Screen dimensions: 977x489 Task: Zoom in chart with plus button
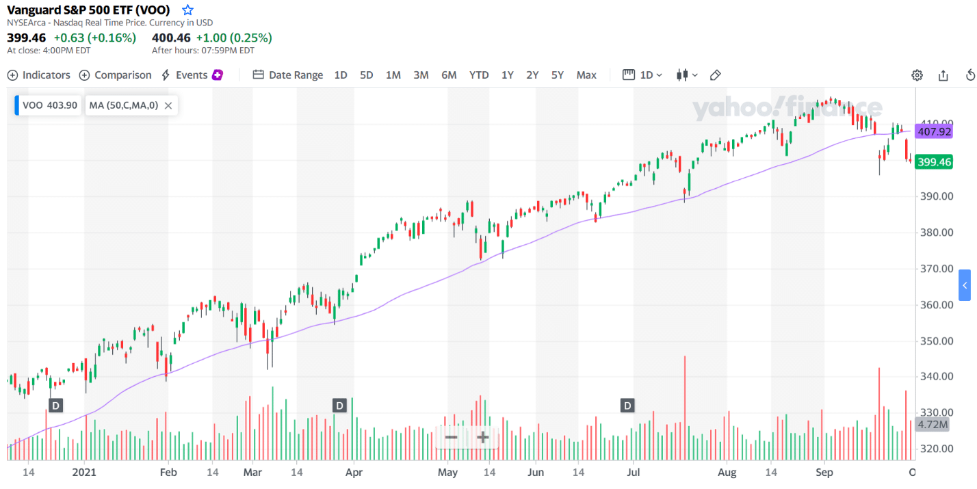pos(482,437)
